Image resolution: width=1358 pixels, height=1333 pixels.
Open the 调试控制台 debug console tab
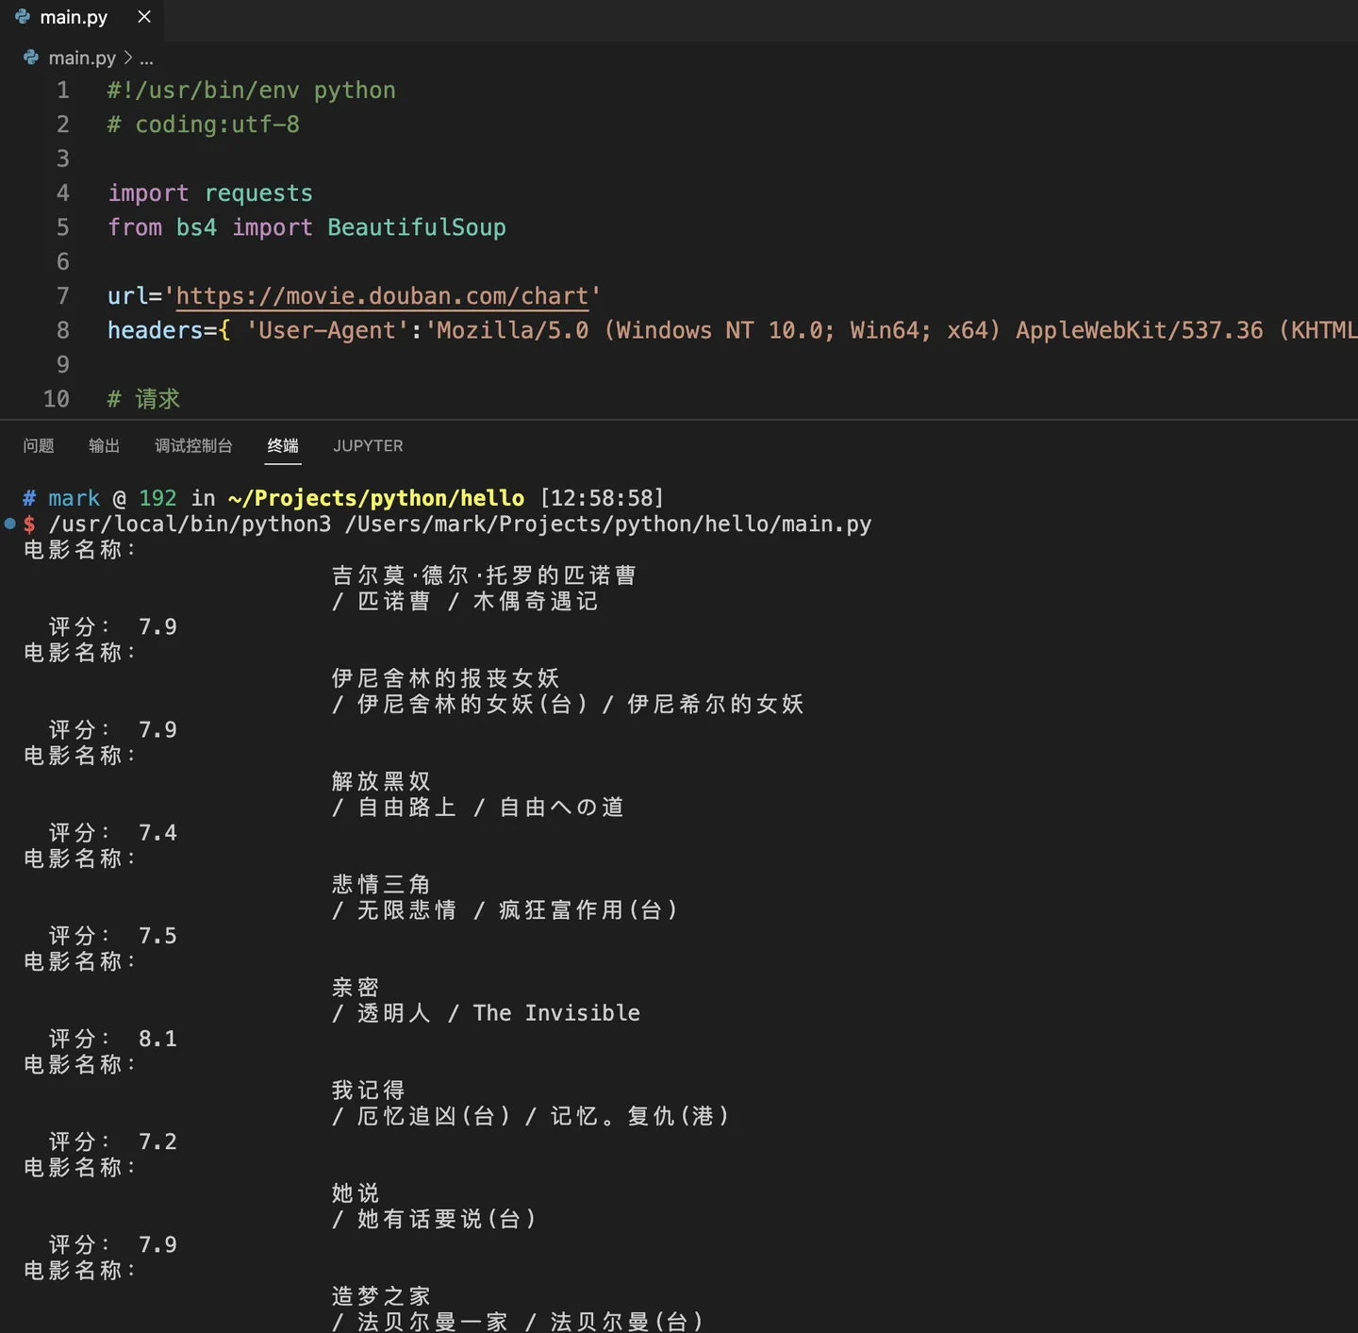coord(193,445)
